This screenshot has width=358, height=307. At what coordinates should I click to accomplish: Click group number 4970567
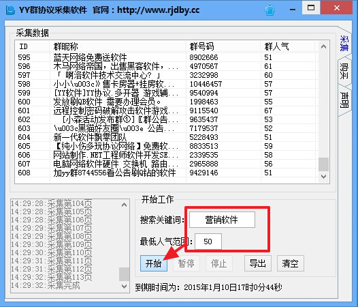204,66
